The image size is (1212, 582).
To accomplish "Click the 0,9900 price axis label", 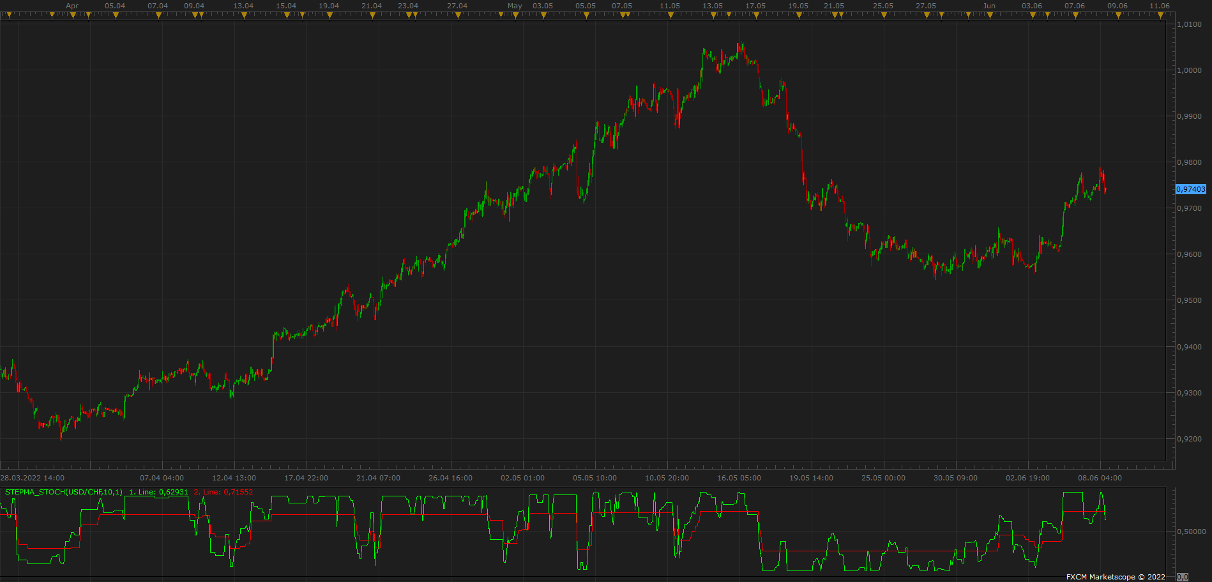I will (1189, 116).
